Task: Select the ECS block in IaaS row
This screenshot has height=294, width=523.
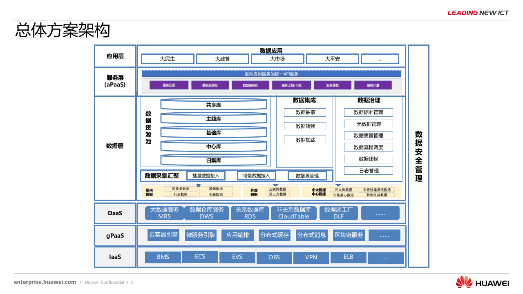Action: pyautogui.click(x=200, y=257)
